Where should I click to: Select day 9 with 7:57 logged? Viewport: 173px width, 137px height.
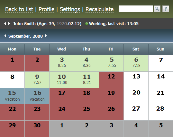(37, 80)
